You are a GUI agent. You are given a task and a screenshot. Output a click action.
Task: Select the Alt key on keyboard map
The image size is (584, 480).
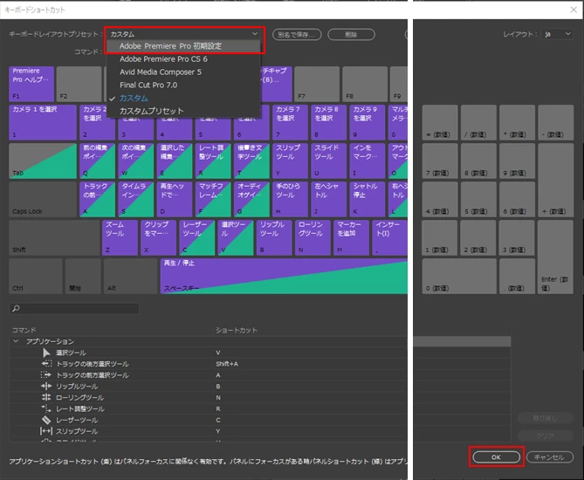tap(130, 277)
